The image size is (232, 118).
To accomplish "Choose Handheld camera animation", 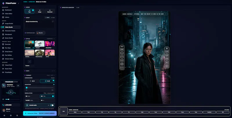I will coord(209,112).
